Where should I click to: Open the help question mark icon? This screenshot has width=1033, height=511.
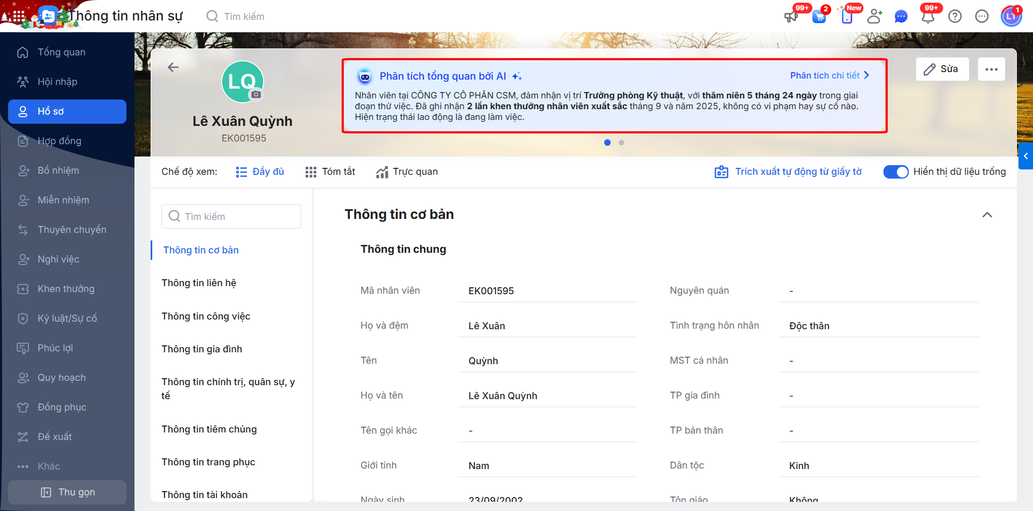(x=955, y=17)
